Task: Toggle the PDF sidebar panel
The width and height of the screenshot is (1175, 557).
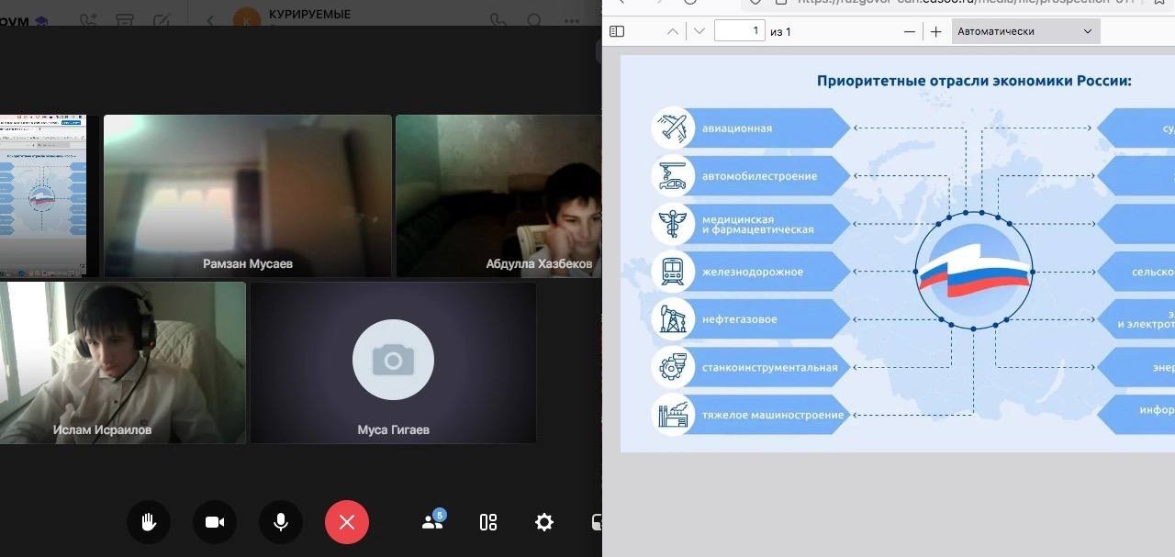Action: 617,31
